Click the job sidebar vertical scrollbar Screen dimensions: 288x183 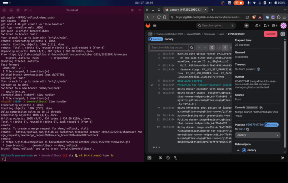(x=285, y=93)
